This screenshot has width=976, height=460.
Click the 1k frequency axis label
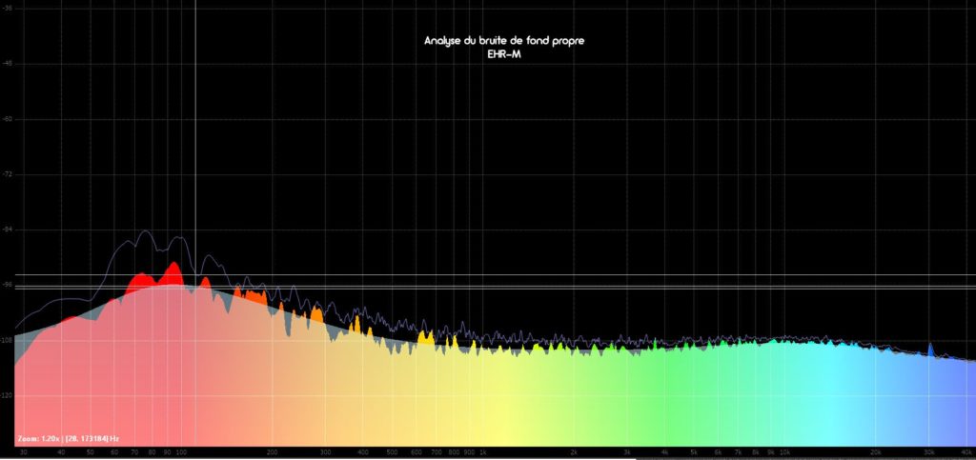coord(482,452)
